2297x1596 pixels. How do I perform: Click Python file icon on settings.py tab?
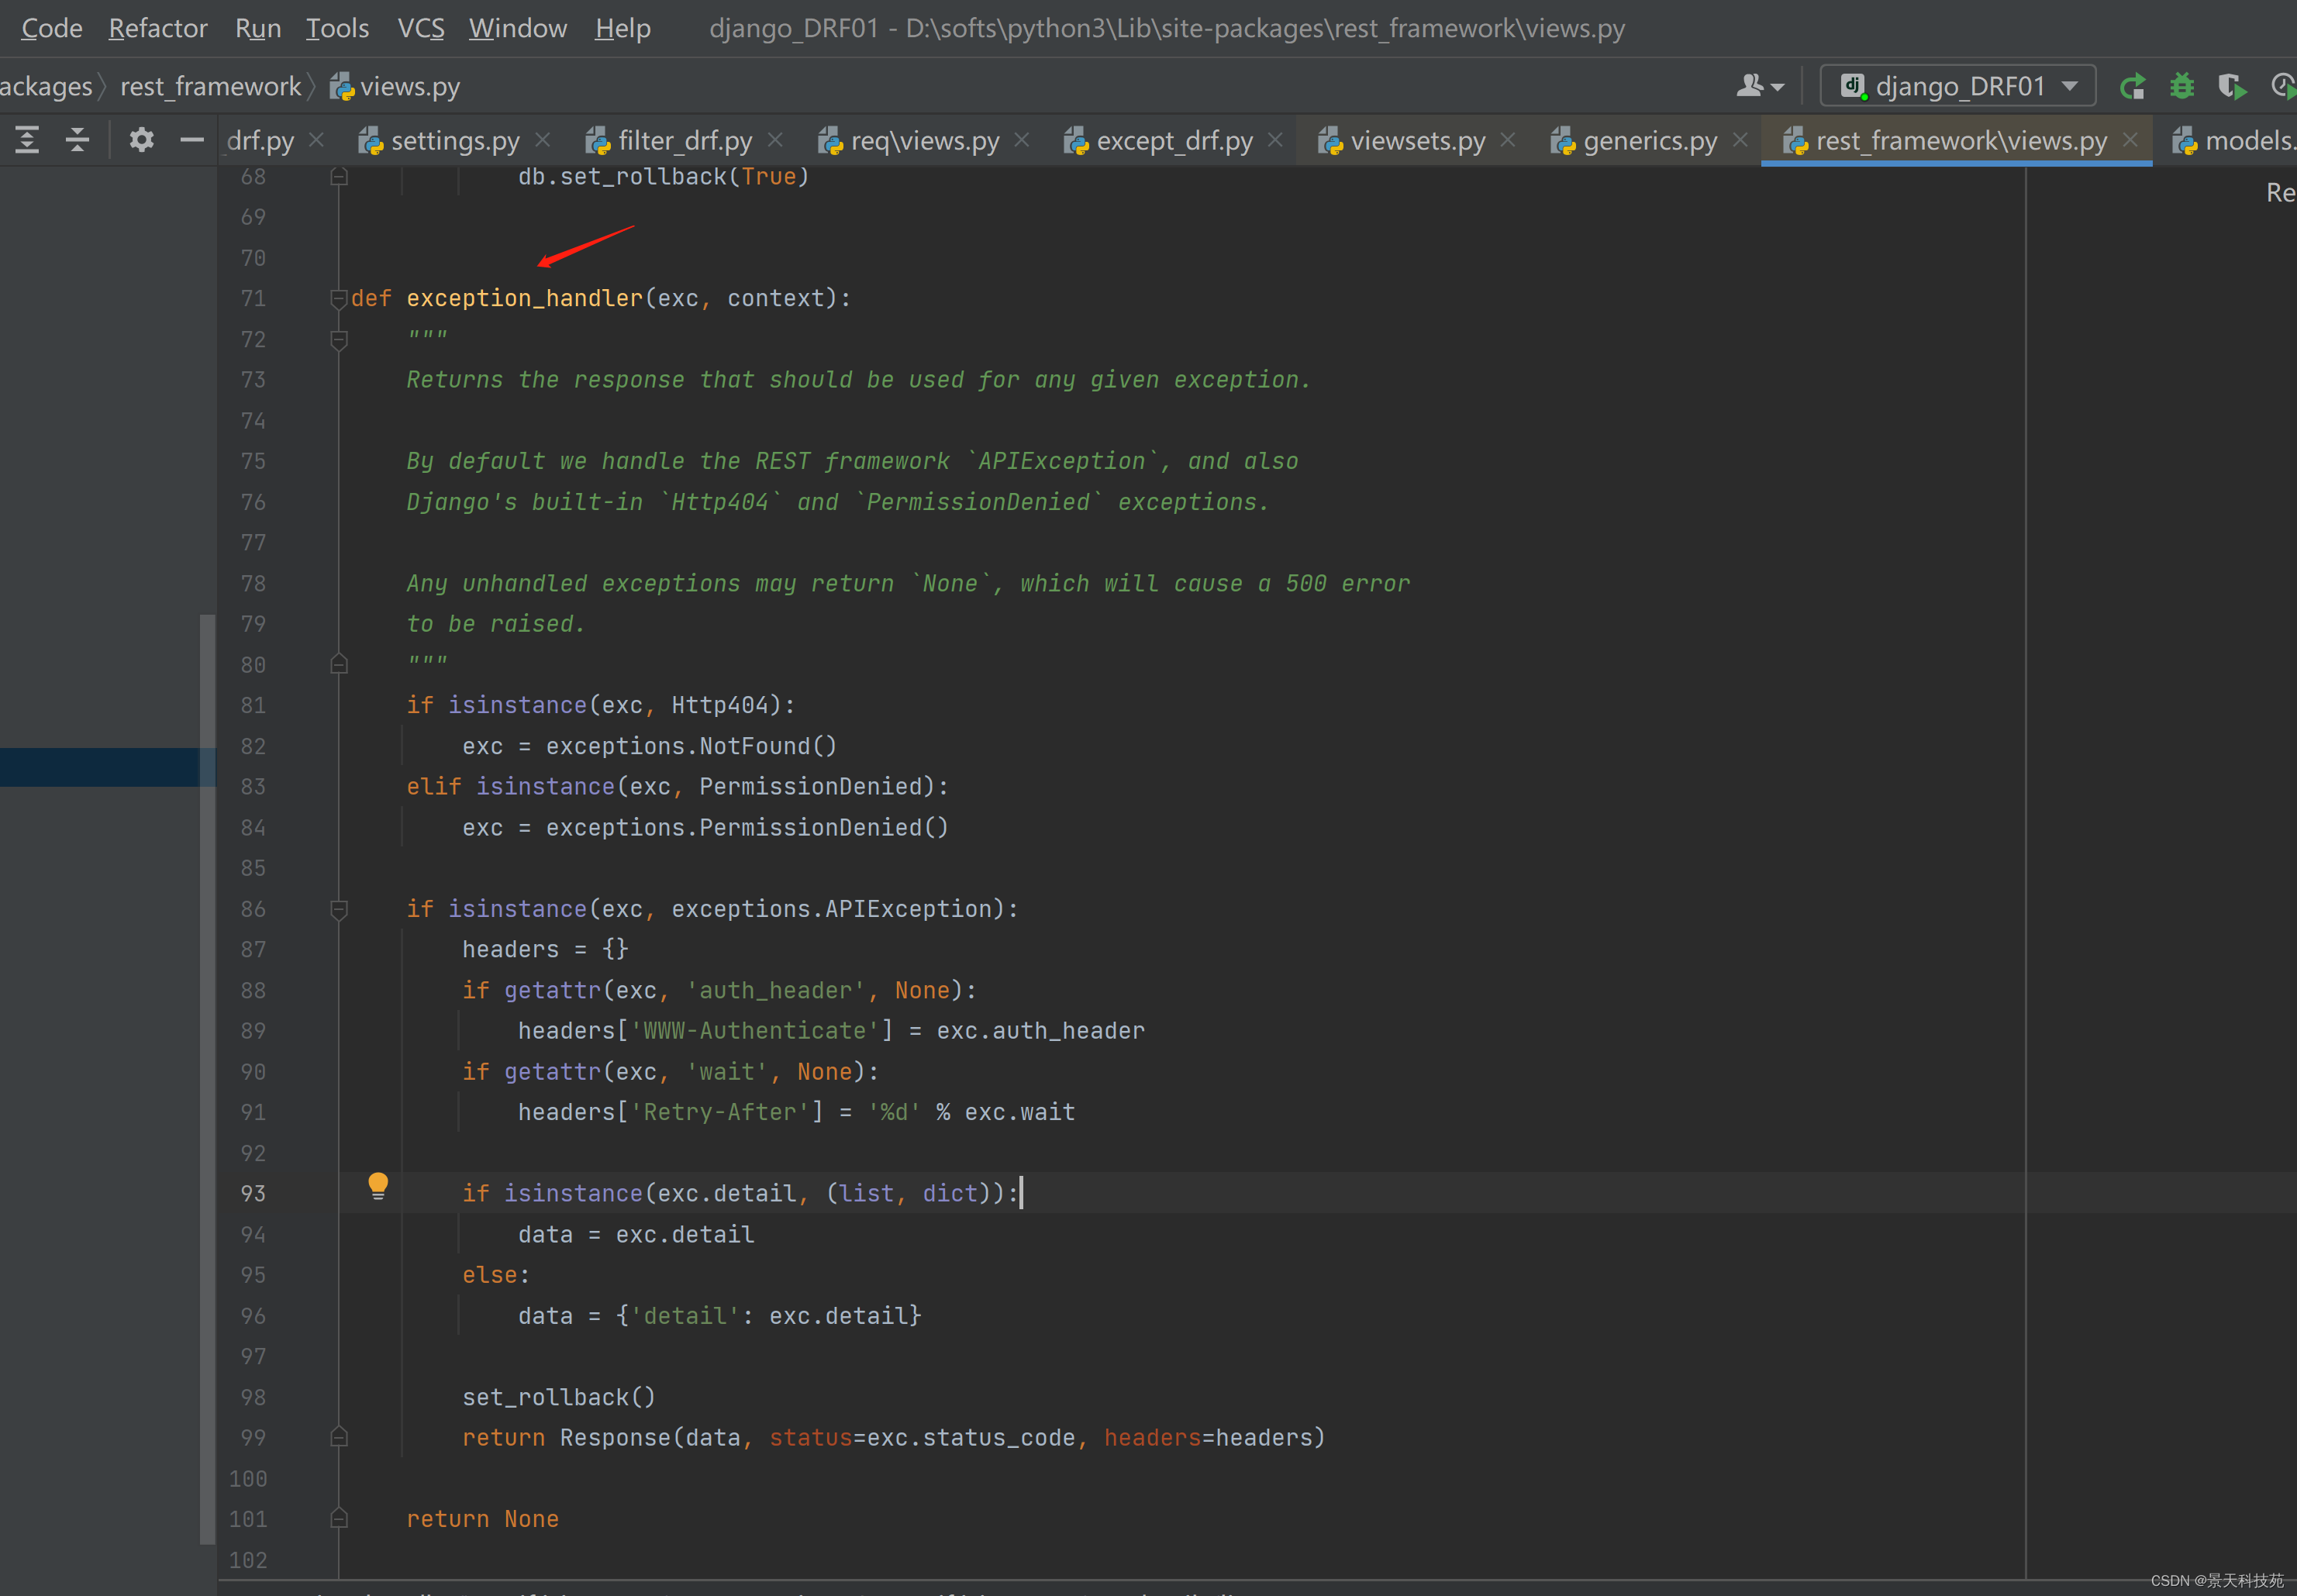pos(371,141)
